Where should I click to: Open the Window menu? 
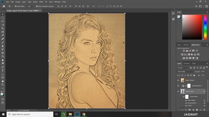57,2
